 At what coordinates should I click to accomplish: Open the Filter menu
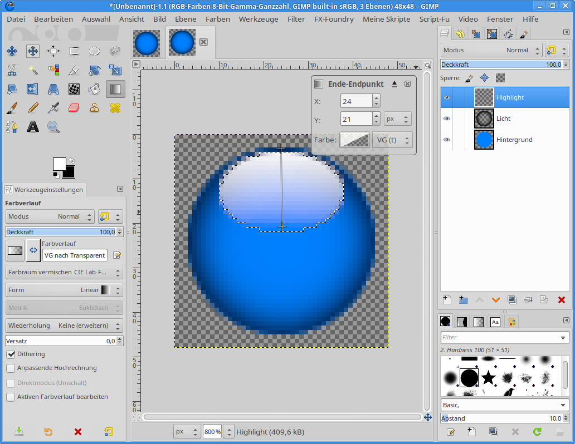[x=296, y=19]
